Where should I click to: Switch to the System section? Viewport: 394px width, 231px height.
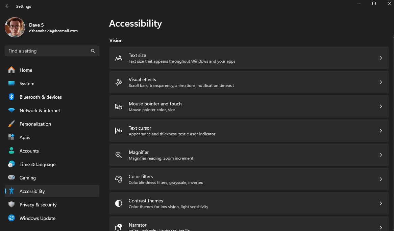click(27, 83)
